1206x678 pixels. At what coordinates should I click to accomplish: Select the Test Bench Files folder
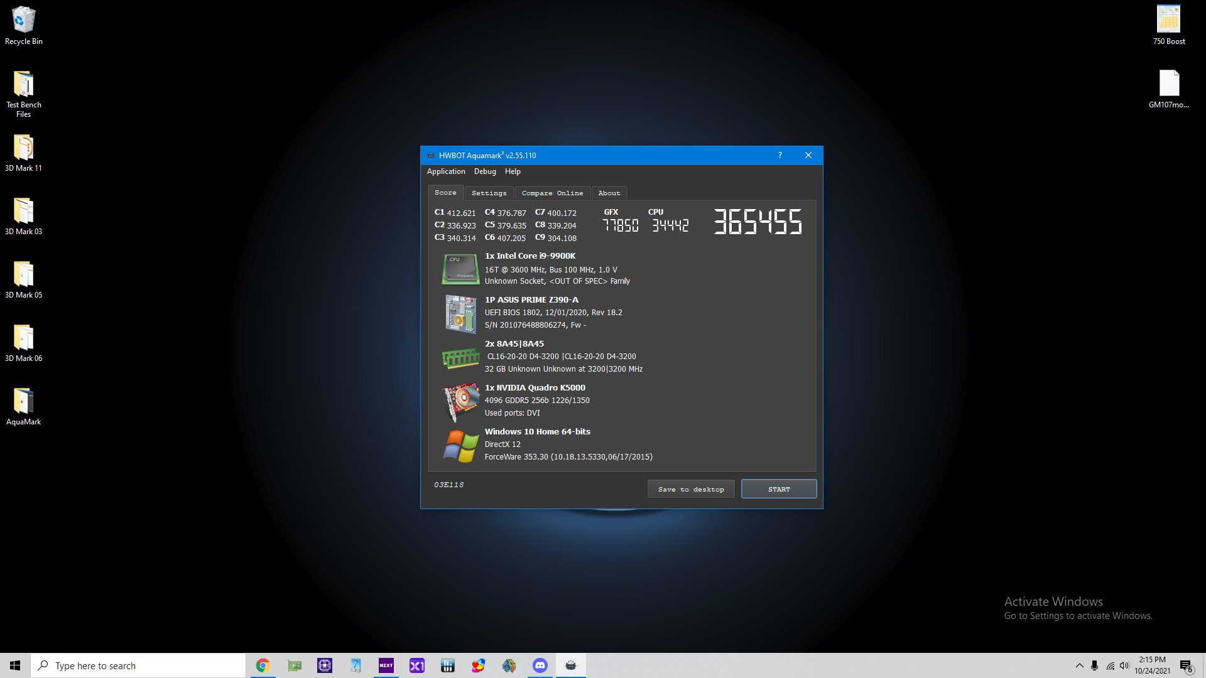(24, 94)
